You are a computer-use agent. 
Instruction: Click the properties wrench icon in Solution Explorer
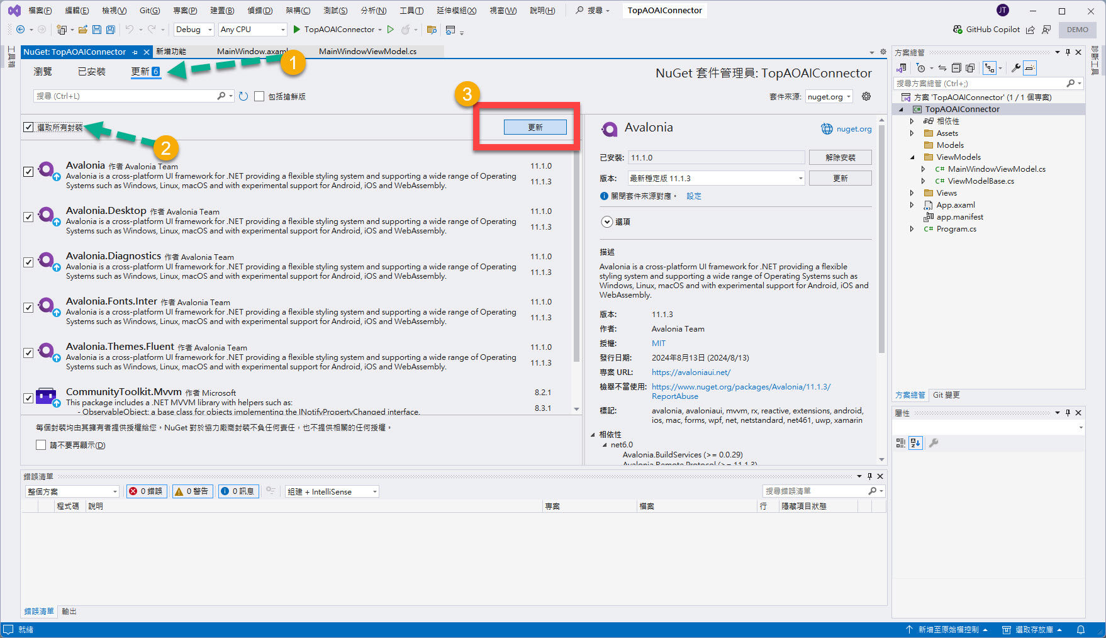[x=1015, y=68]
